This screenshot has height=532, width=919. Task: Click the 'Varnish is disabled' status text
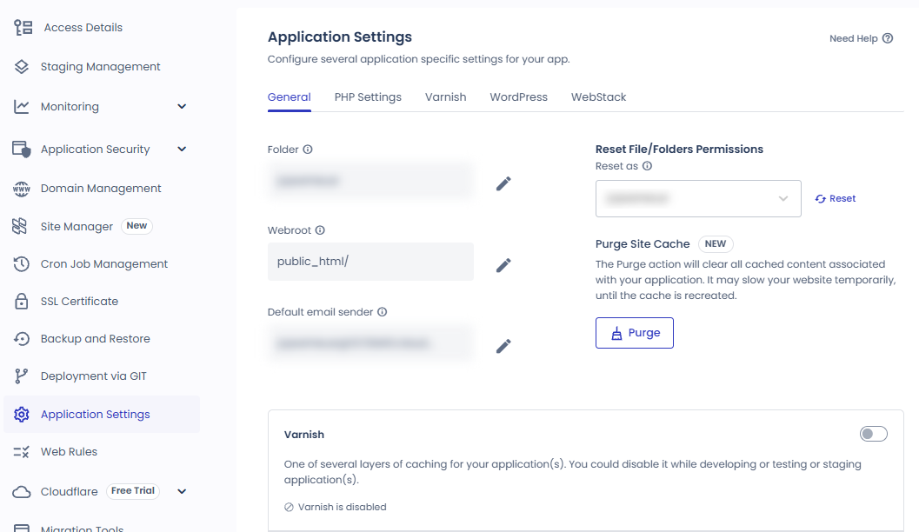[x=342, y=507]
